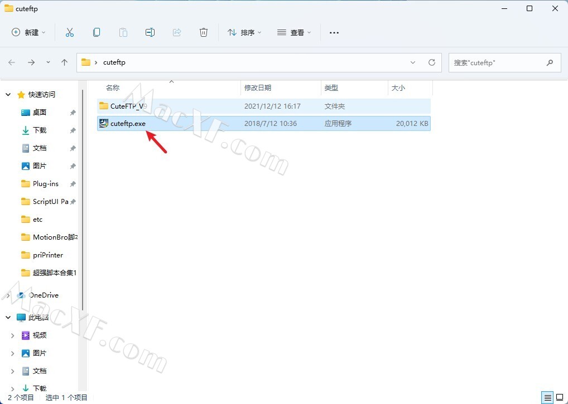Click the Delete trash can icon

[204, 32]
